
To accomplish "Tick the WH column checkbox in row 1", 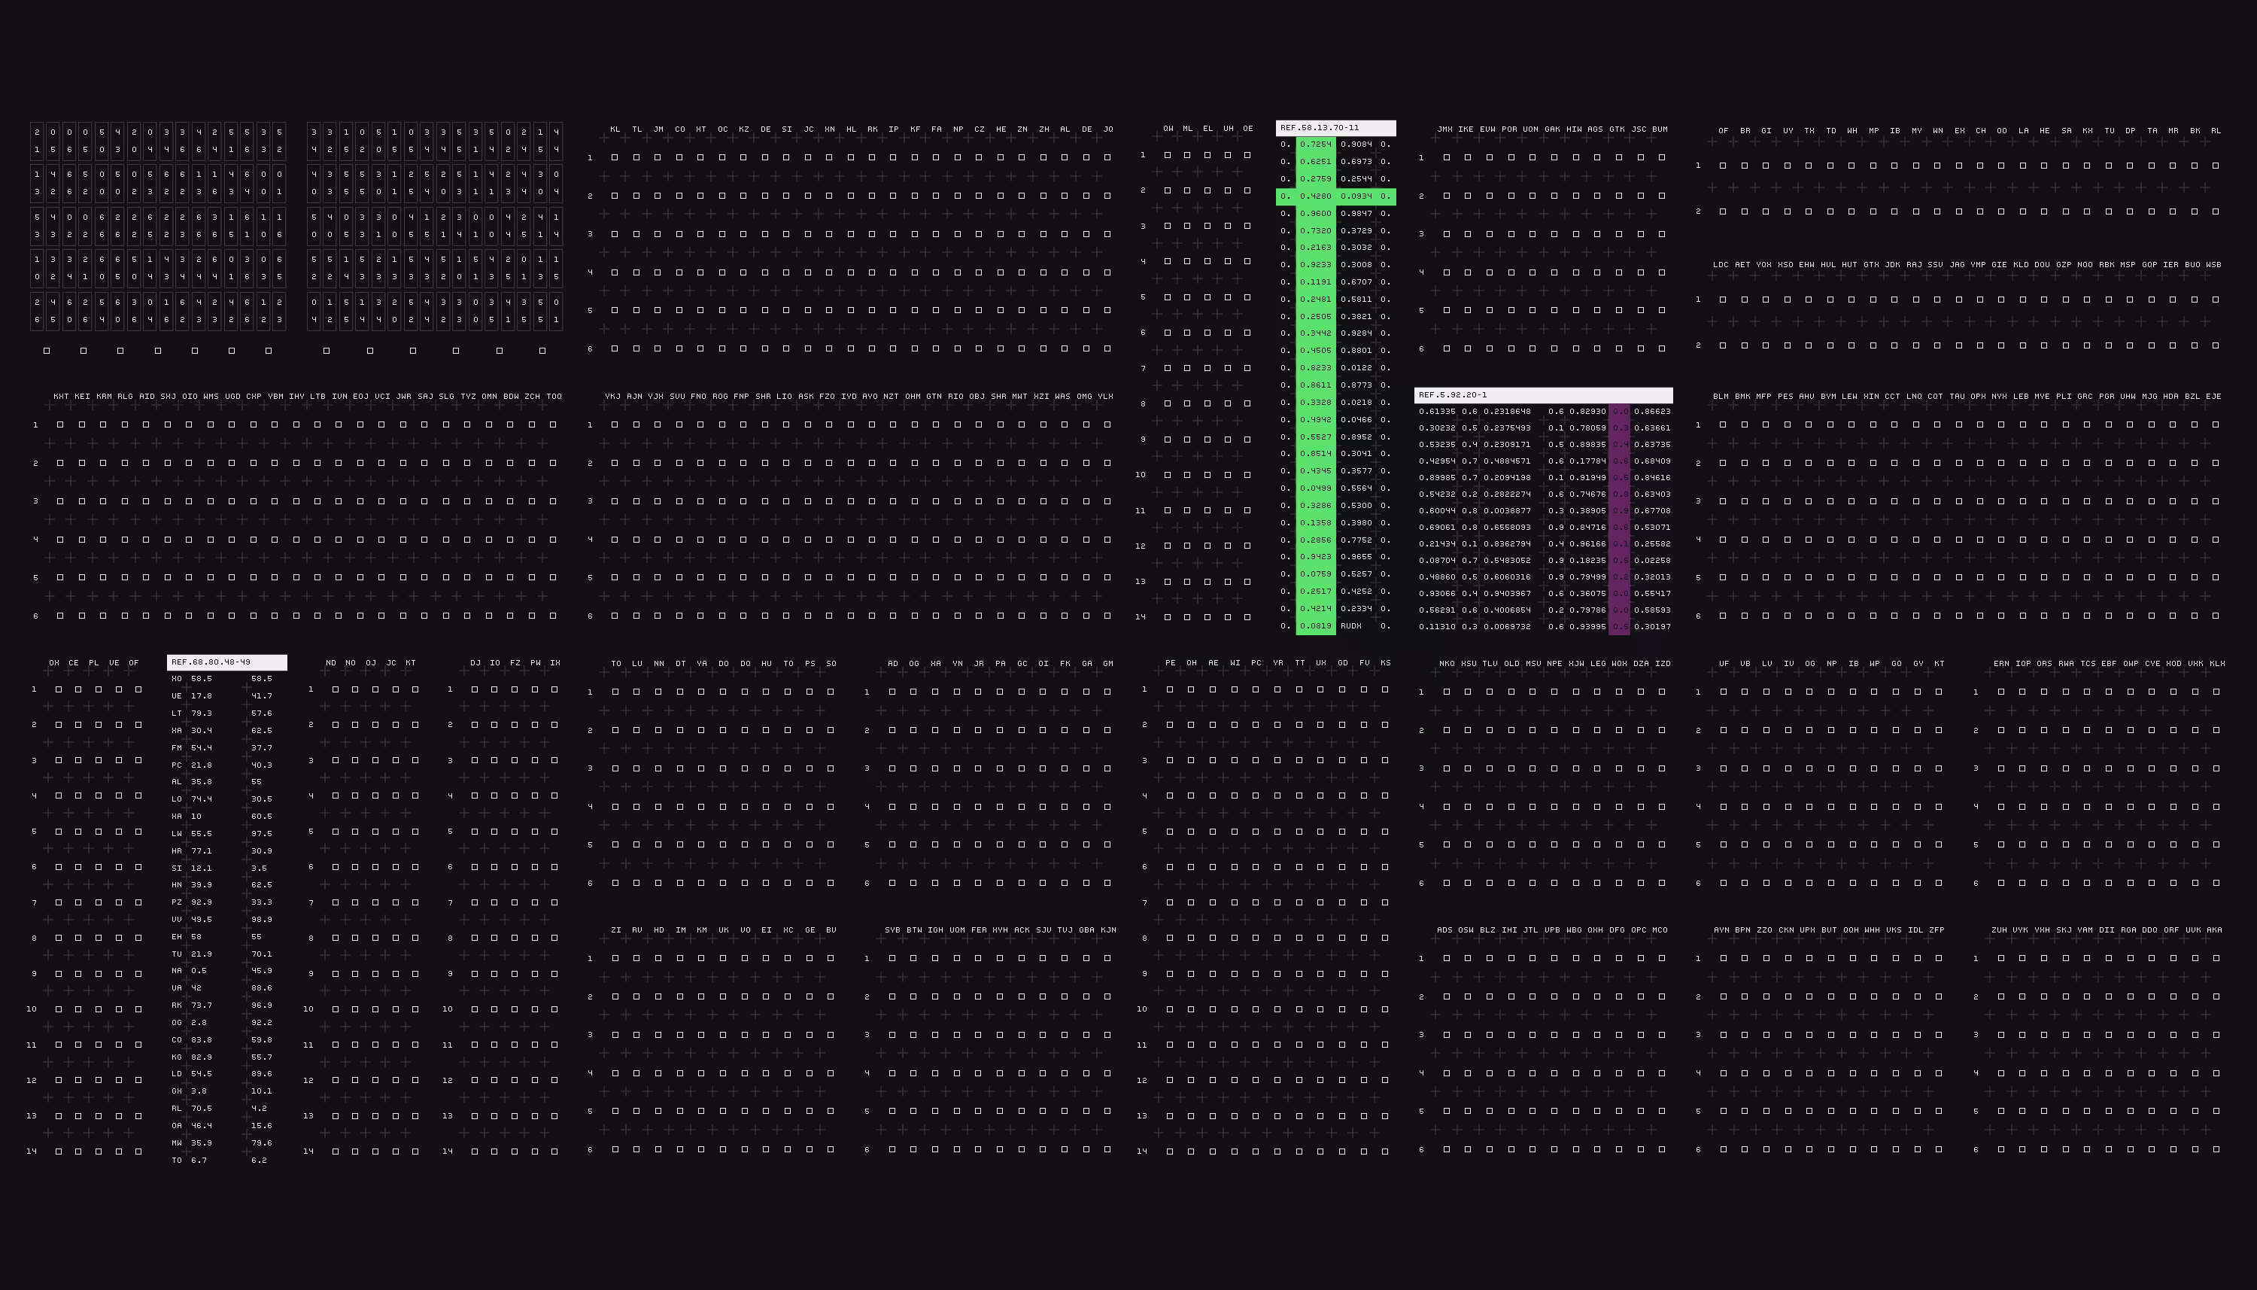I will pyautogui.click(x=1851, y=166).
